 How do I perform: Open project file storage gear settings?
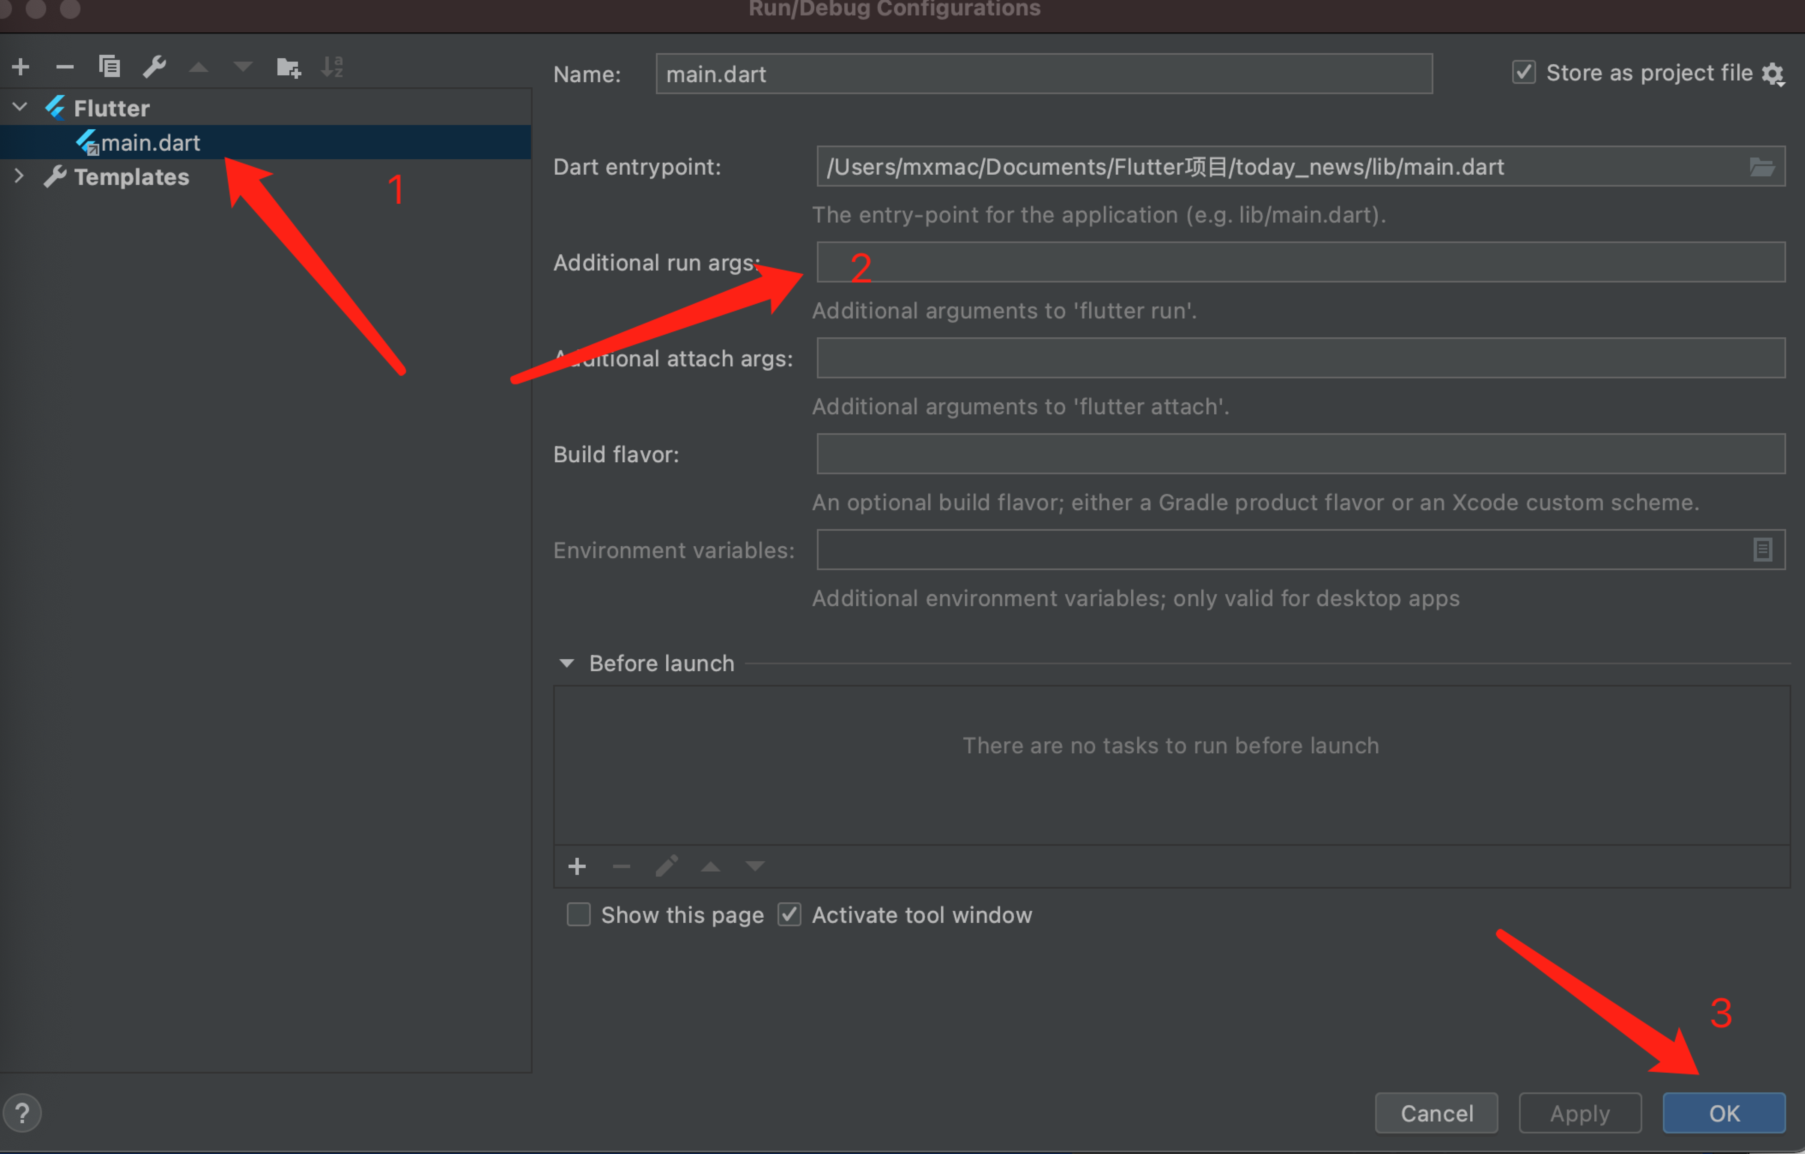click(x=1773, y=74)
